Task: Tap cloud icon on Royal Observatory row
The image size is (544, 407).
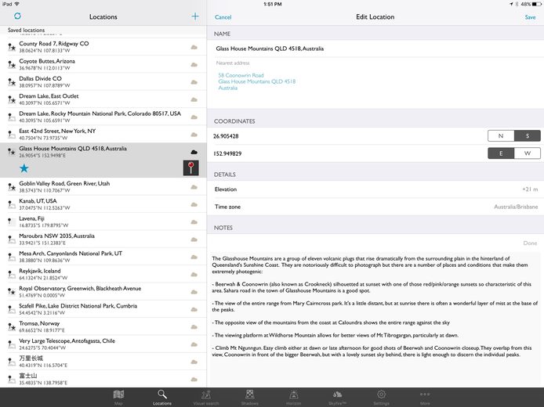Action: click(194, 292)
